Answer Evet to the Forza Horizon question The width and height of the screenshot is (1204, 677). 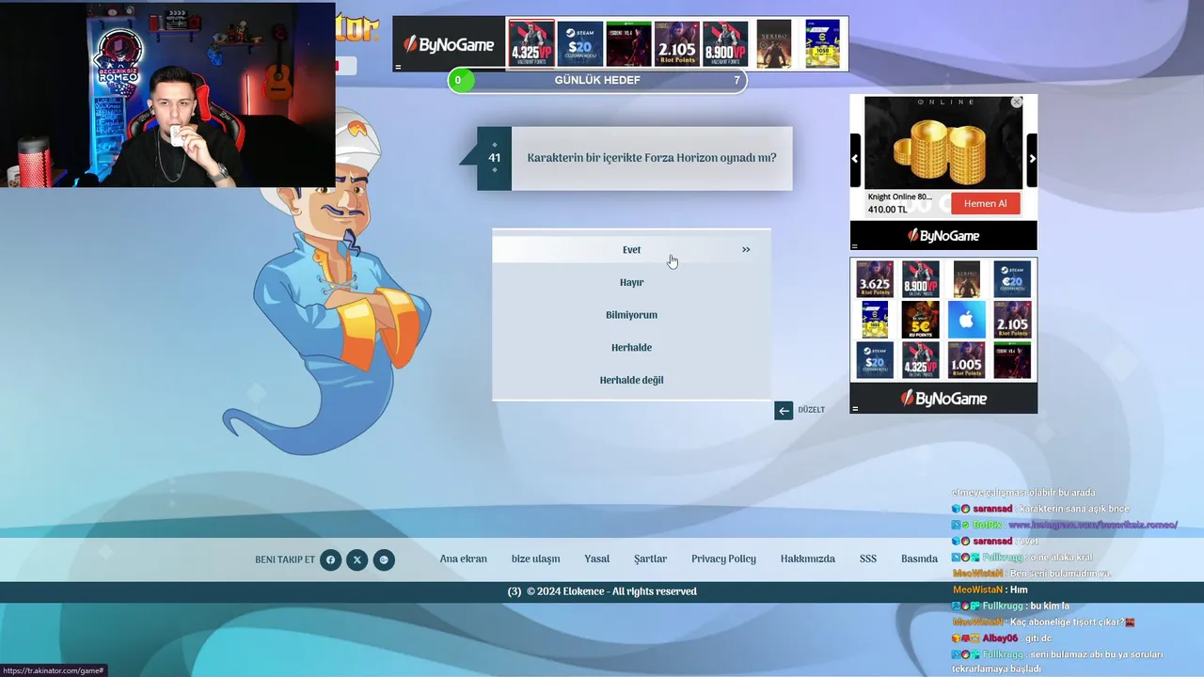[631, 249]
